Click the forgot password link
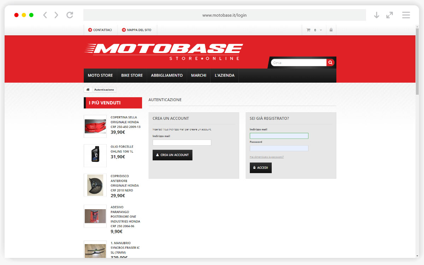 coord(266,157)
